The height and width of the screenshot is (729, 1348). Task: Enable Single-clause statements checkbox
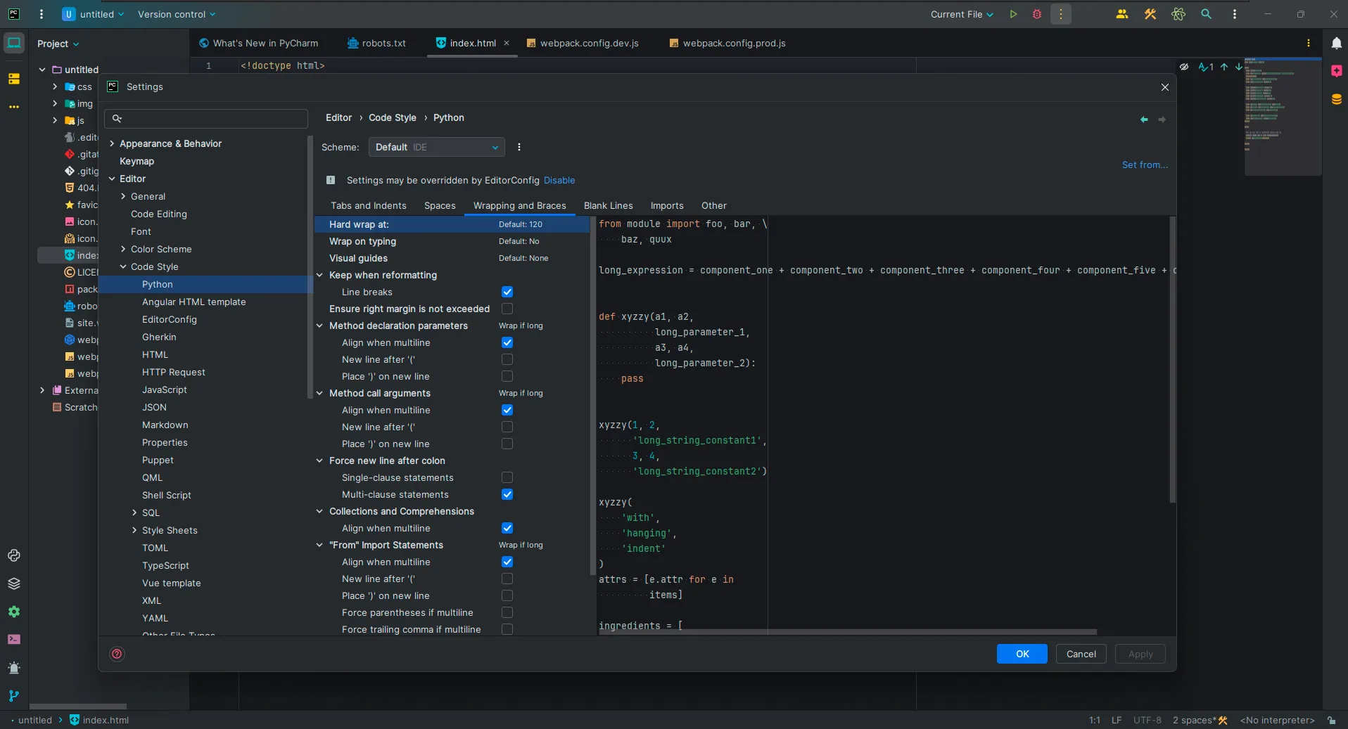click(x=507, y=477)
